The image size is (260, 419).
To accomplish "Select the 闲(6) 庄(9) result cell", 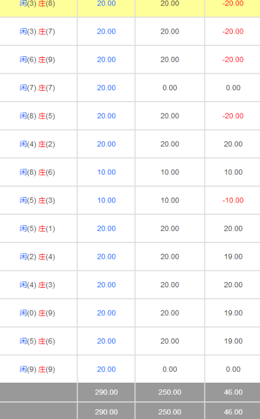I will [x=37, y=60].
